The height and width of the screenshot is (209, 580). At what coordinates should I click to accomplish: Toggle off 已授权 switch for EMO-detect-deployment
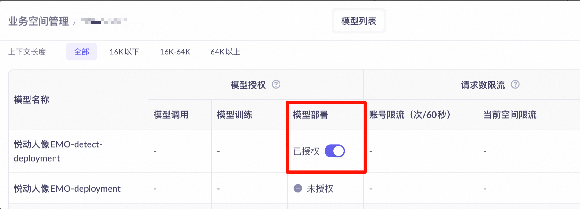(335, 151)
